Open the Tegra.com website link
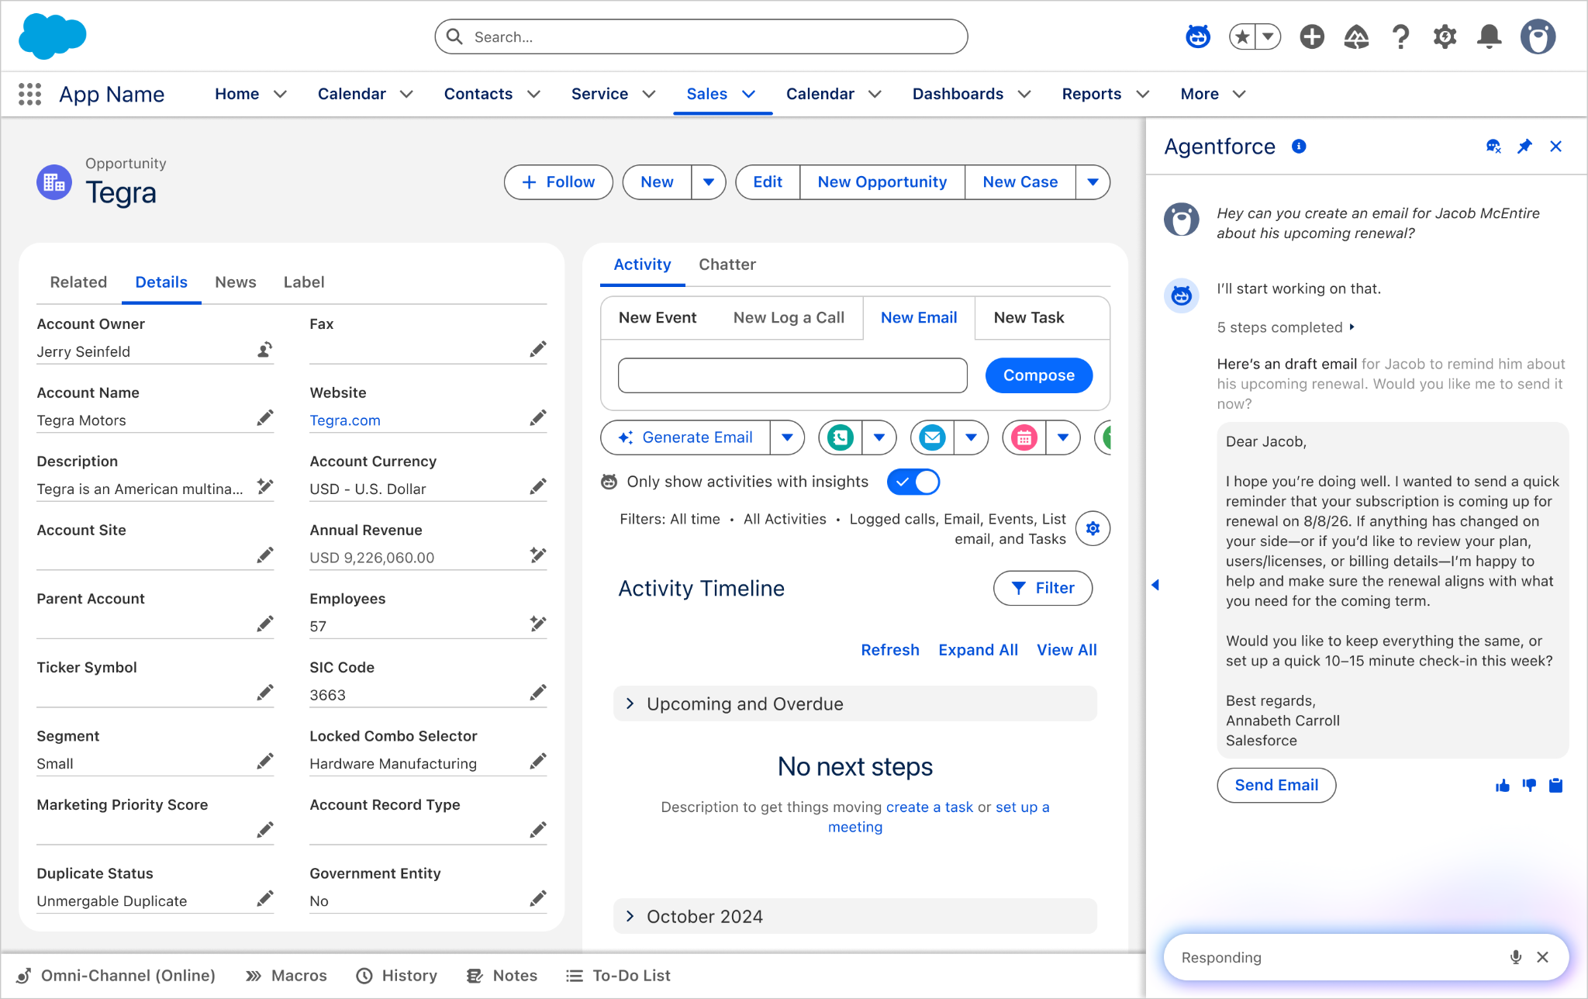 point(345,420)
